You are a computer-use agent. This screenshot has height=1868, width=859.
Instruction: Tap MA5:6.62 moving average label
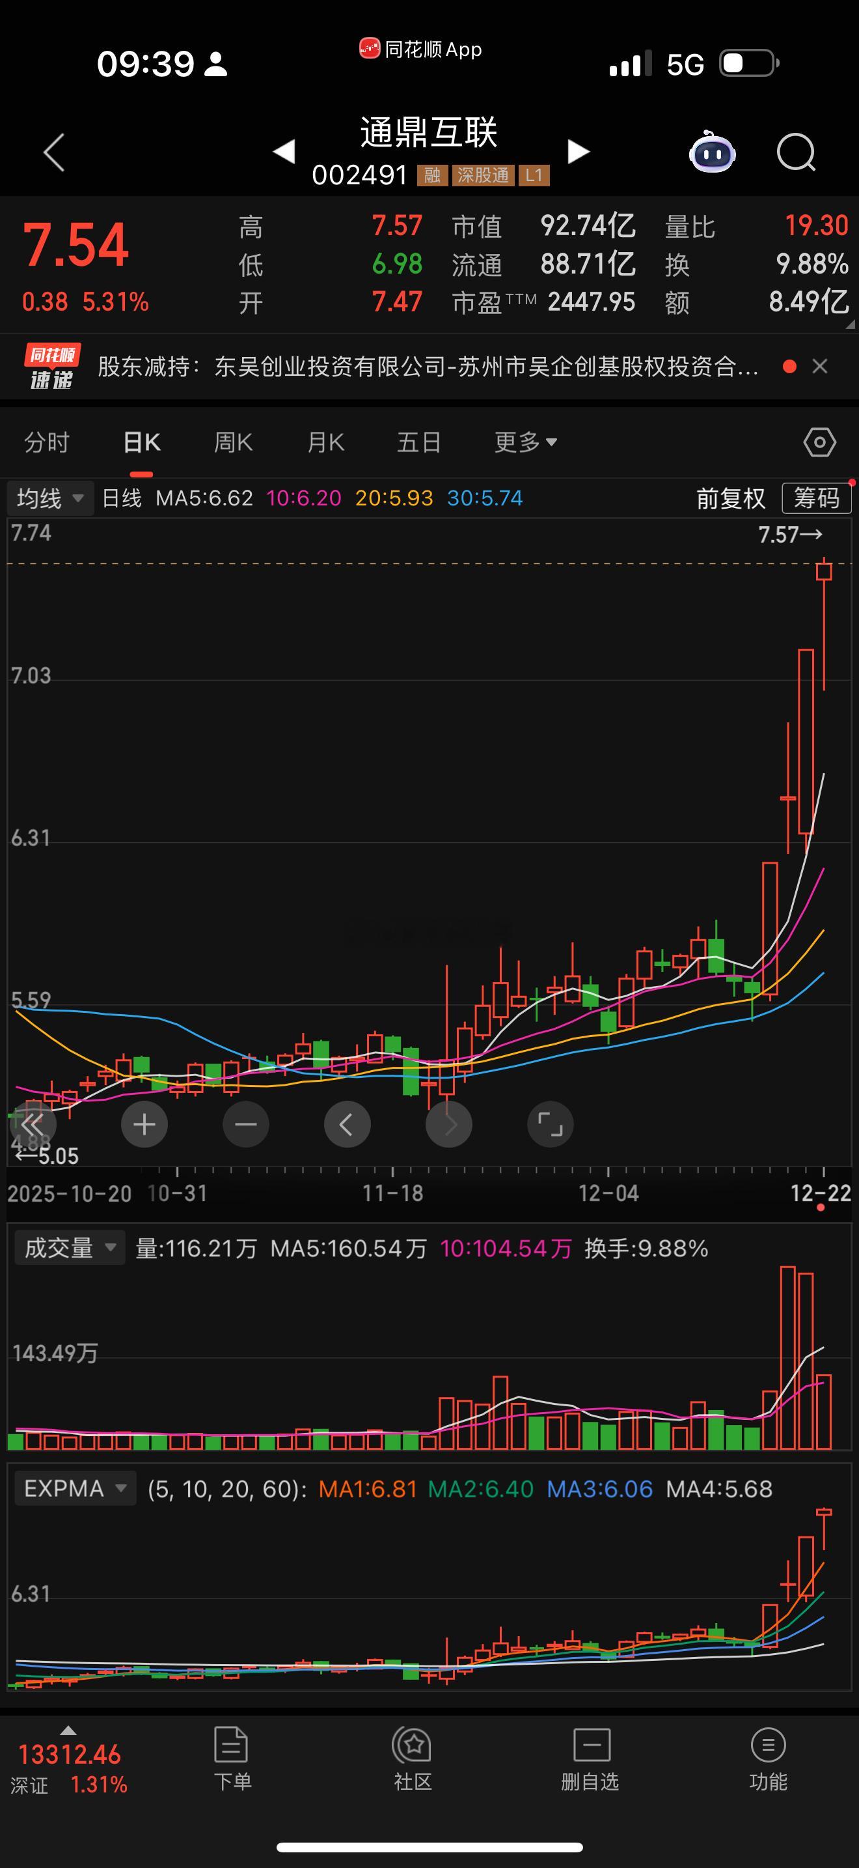pos(204,498)
